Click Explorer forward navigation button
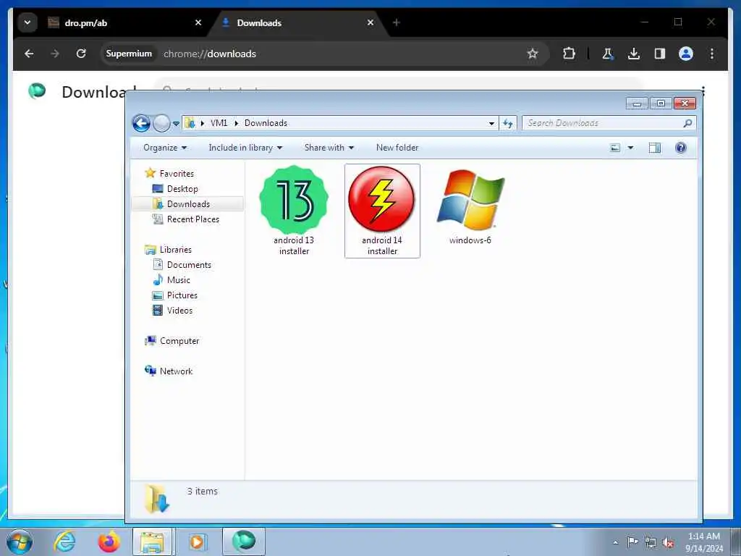The width and height of the screenshot is (741, 556). pos(161,123)
